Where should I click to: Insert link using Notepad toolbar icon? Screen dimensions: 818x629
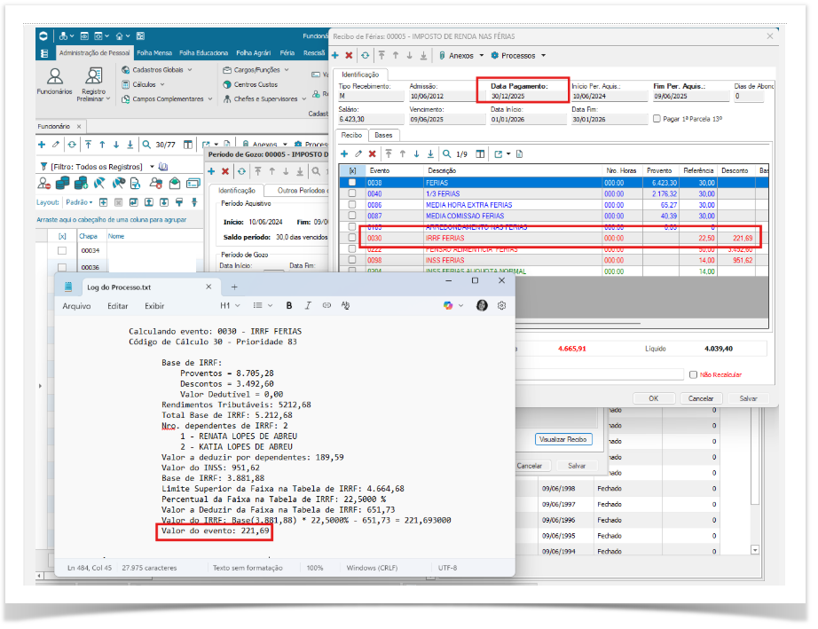pyautogui.click(x=326, y=306)
